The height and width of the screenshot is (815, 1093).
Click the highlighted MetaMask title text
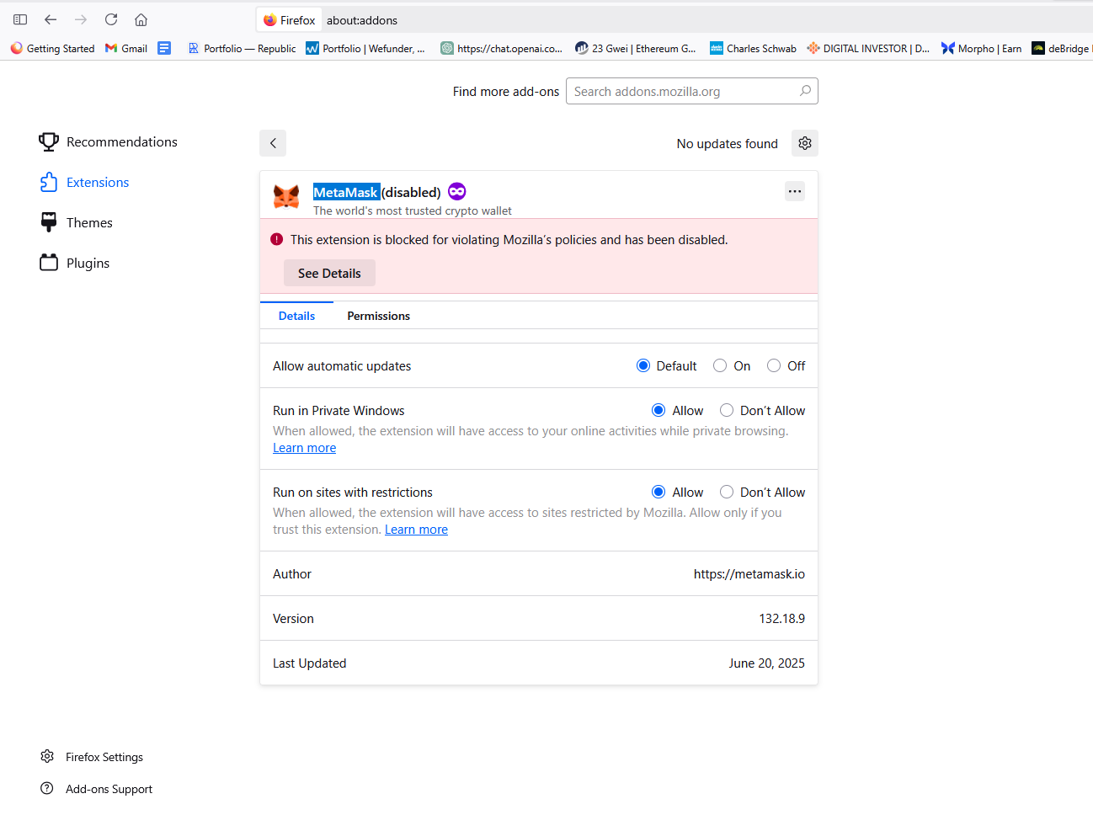tap(346, 192)
